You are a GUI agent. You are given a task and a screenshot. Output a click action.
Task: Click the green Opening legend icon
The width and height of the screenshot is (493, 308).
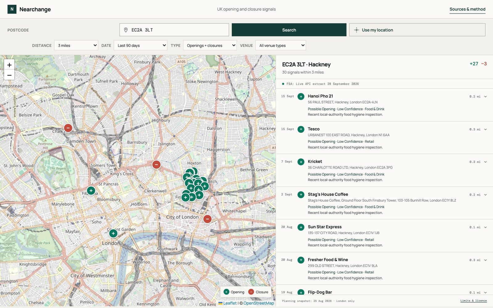pyautogui.click(x=226, y=292)
